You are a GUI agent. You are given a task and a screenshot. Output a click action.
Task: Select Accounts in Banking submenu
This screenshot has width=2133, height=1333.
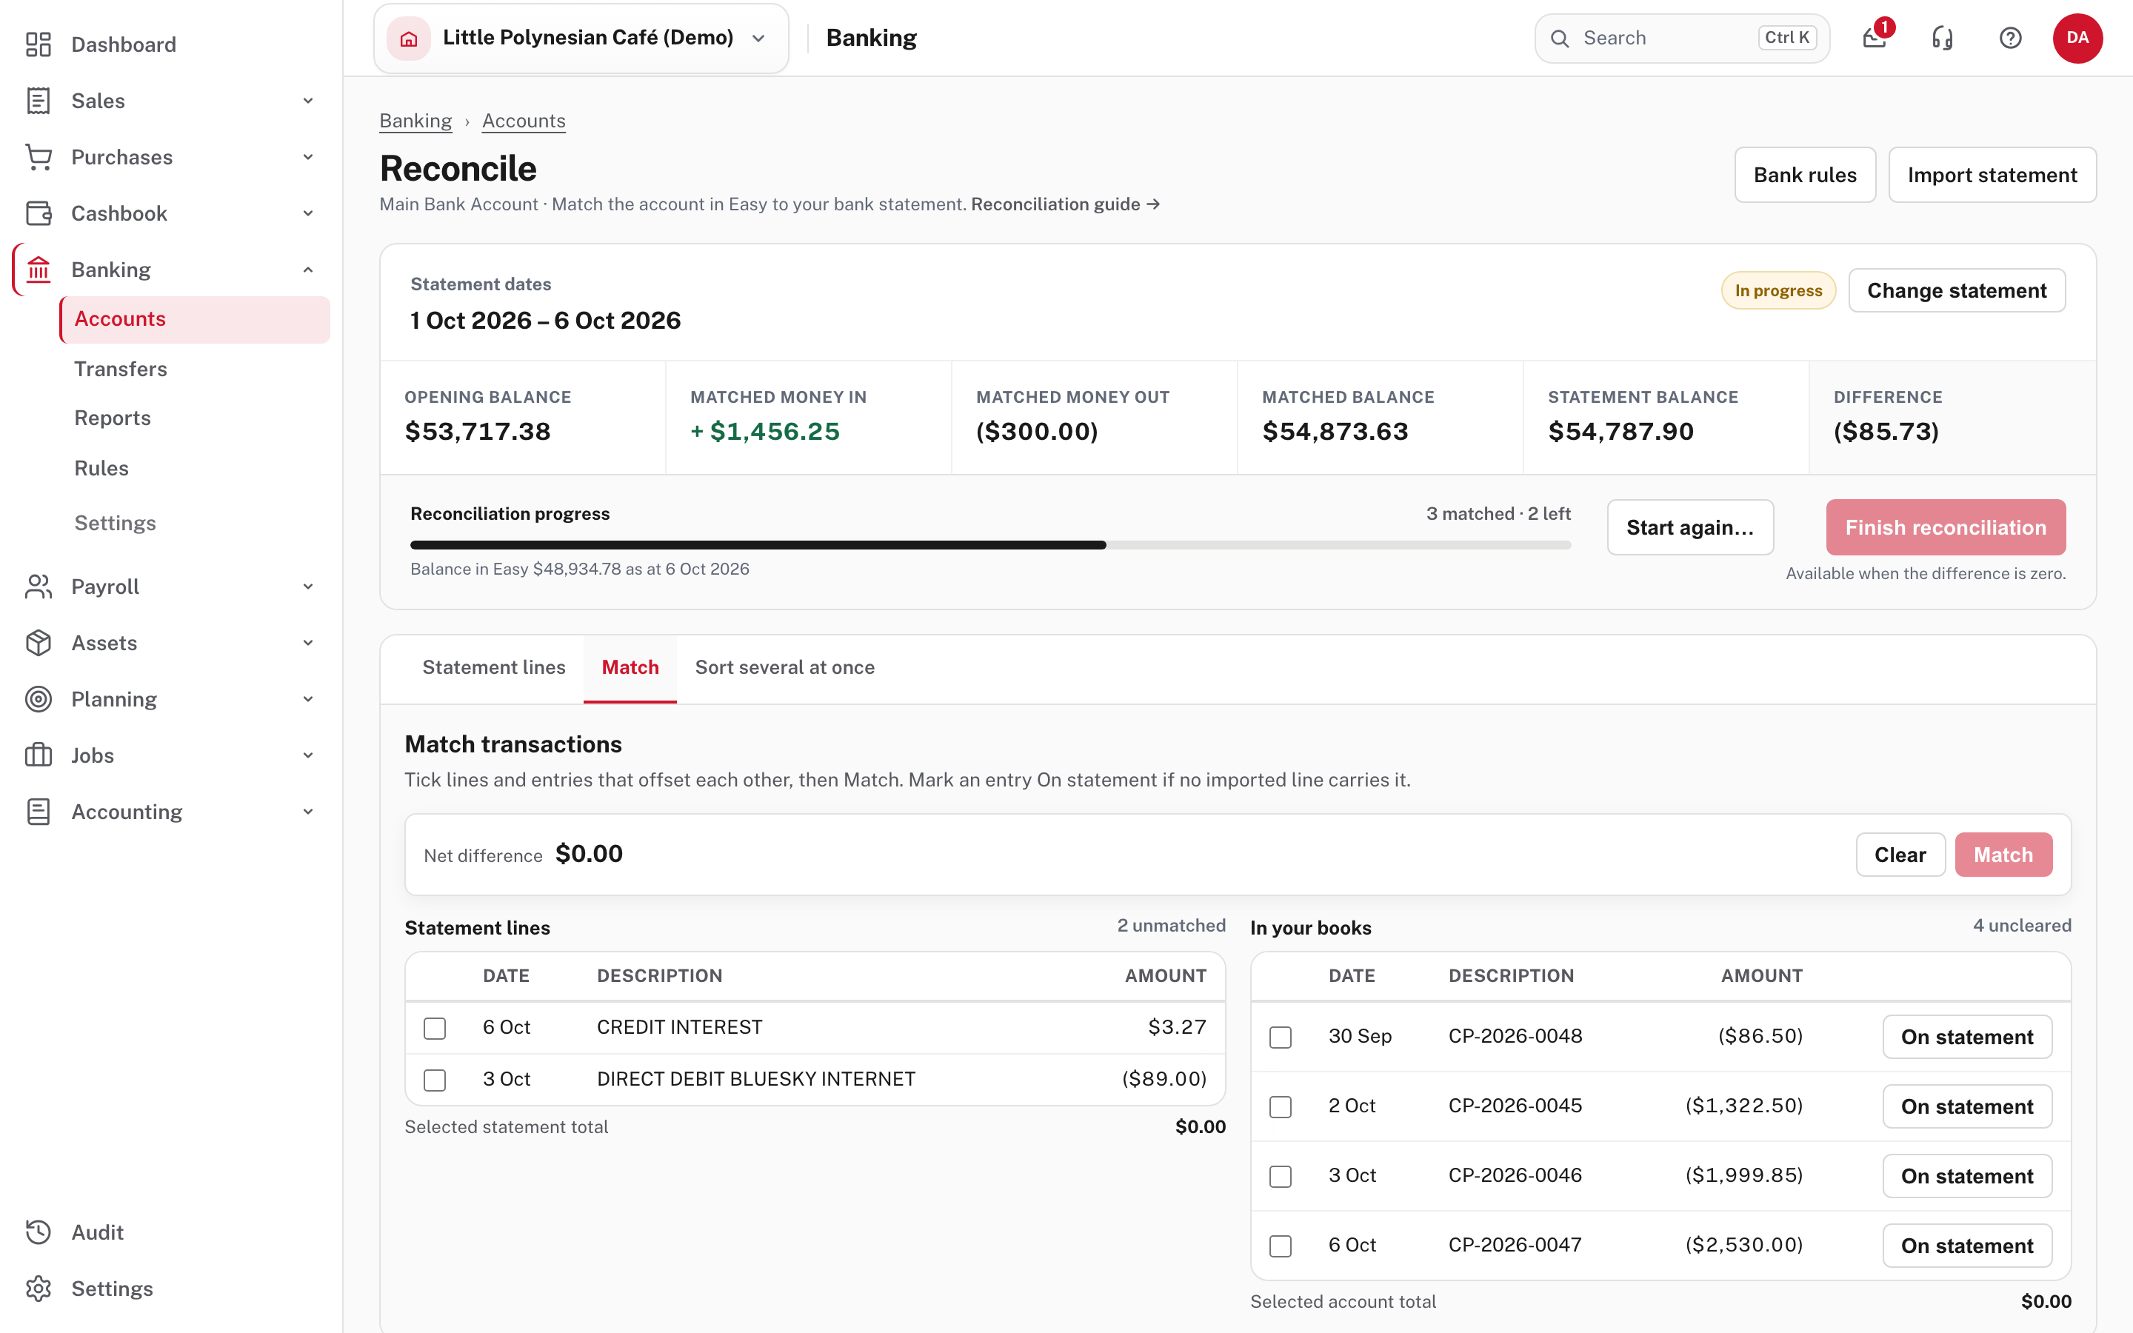click(195, 319)
